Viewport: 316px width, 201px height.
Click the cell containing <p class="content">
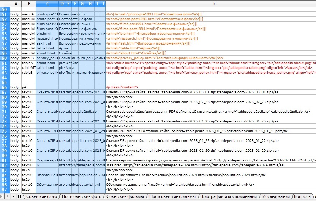pyautogui.click(x=122, y=87)
